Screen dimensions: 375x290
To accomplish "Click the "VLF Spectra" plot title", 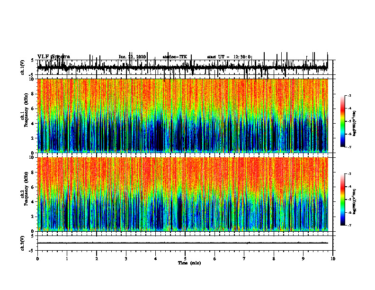I will point(54,57).
